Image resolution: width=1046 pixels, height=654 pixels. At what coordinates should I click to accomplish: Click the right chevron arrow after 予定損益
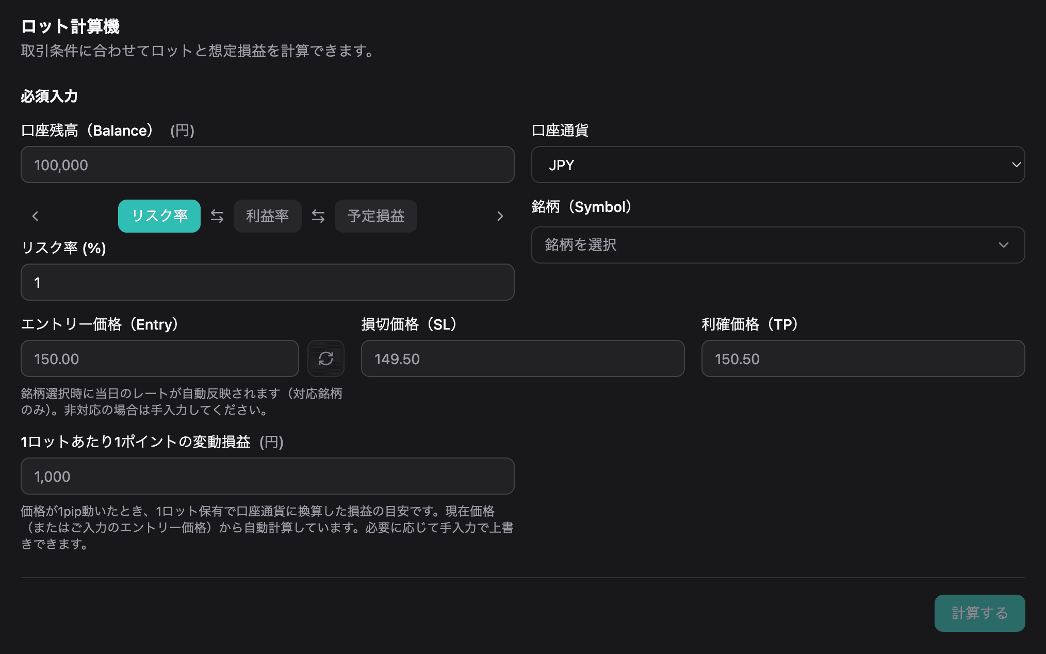tap(500, 216)
